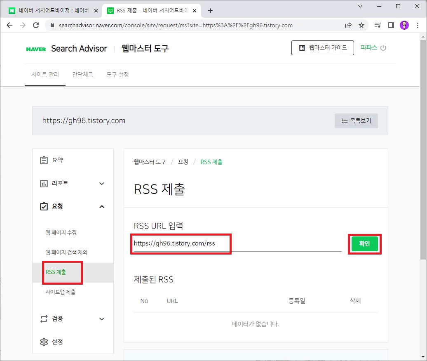Click 요청 in the breadcrumb

[x=183, y=162]
